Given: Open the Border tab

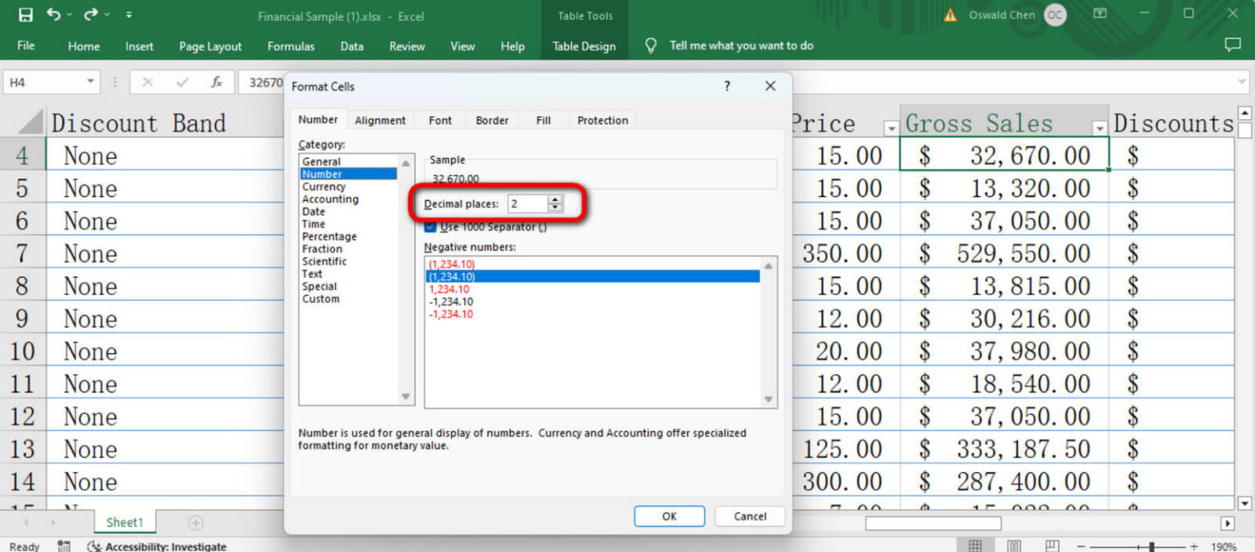Looking at the screenshot, I should coord(492,120).
